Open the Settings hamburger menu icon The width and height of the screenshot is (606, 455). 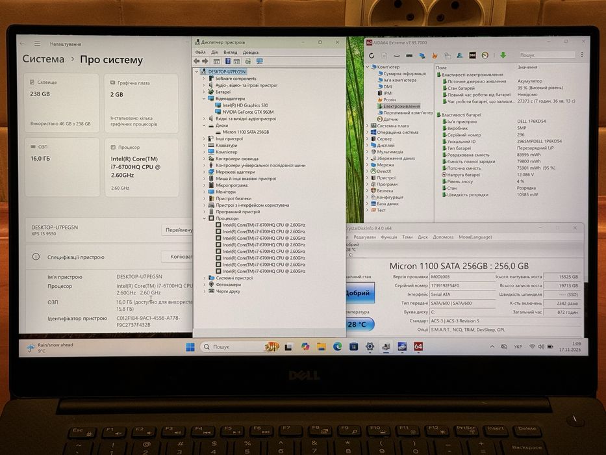click(x=37, y=44)
